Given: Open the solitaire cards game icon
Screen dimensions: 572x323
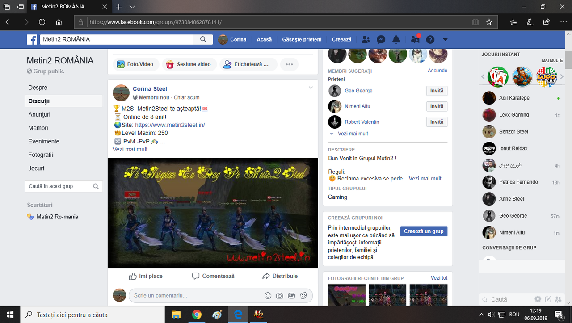Looking at the screenshot, I should [498, 76].
